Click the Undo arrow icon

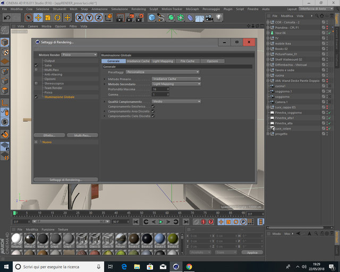(x=7, y=18)
